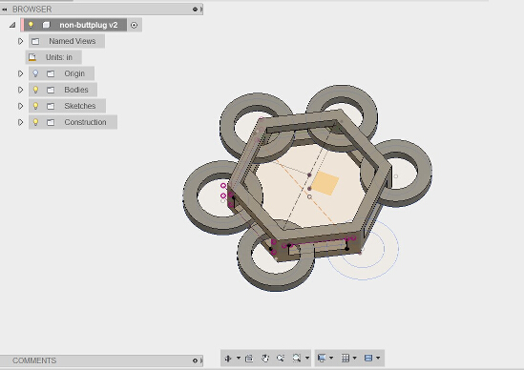Viewport: 524px width, 370px height.
Task: Open the Viewports dropdown arrow
Action: 378,358
